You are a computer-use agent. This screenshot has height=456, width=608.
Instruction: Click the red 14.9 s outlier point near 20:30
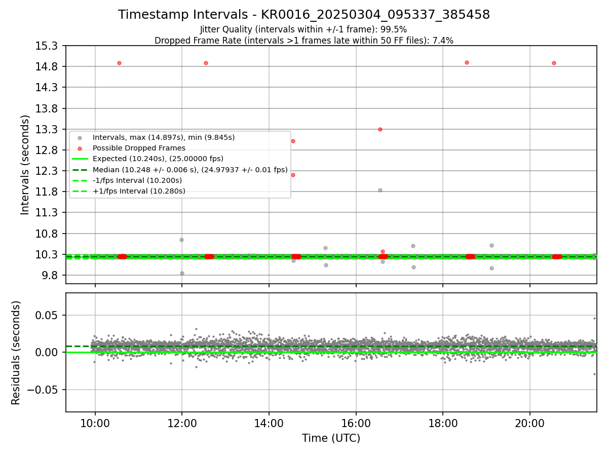pos(554,63)
